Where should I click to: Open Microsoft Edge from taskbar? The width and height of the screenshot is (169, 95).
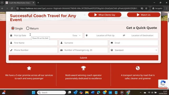point(98,93)
